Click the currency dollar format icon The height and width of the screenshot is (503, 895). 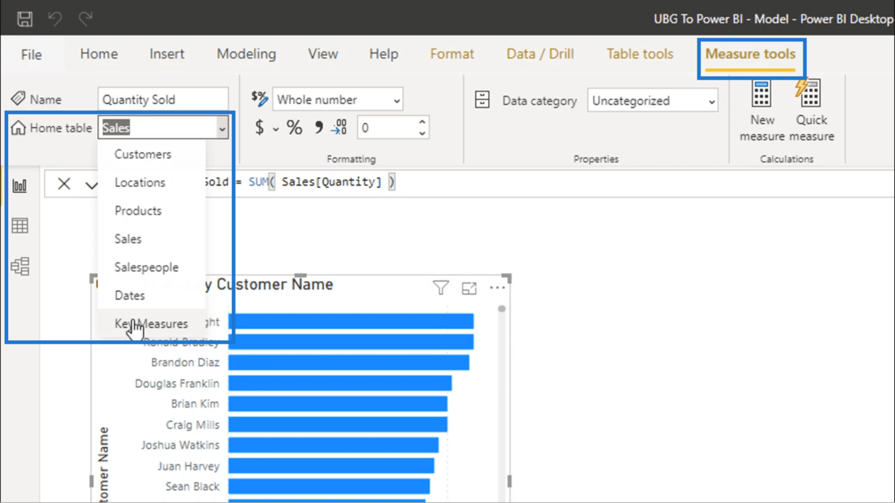[259, 127]
